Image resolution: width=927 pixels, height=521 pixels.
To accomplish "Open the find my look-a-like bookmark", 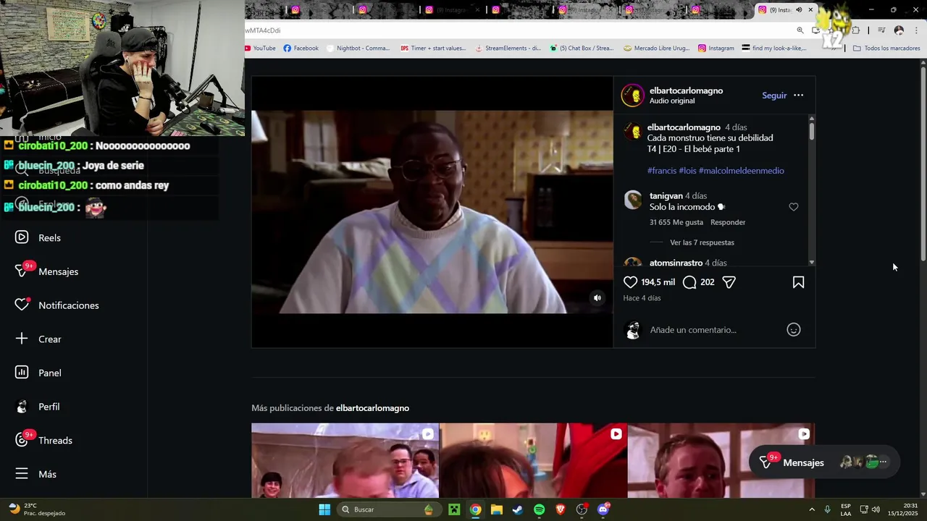I will (x=774, y=48).
